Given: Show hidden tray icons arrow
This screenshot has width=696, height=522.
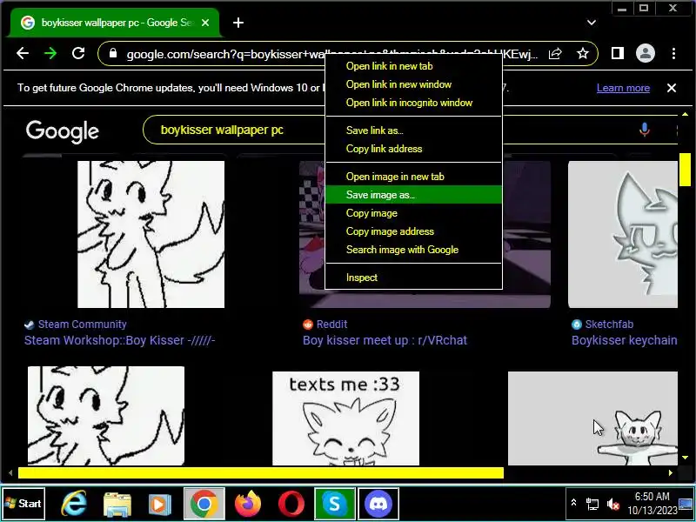Looking at the screenshot, I should pos(573,503).
